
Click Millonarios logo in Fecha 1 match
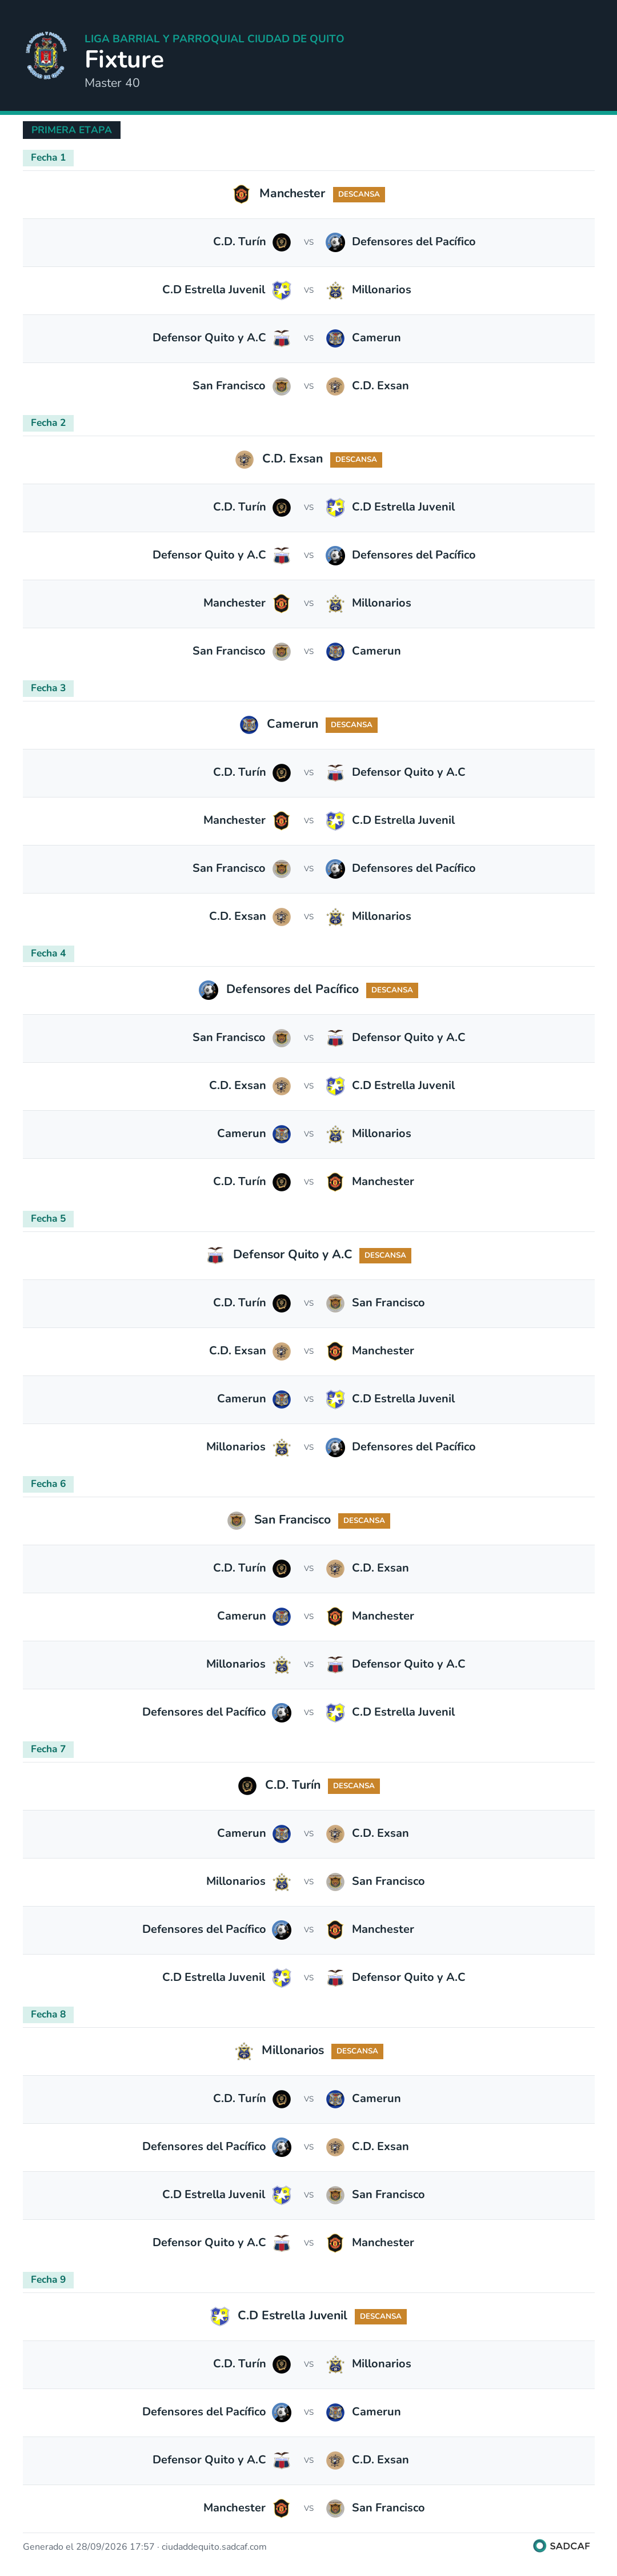(x=335, y=290)
